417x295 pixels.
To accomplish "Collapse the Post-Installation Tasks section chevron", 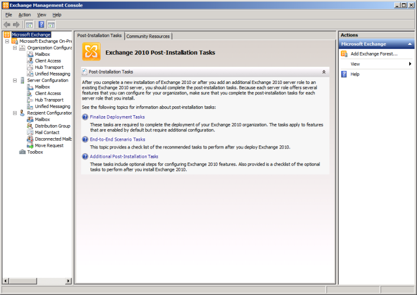I will [324, 72].
